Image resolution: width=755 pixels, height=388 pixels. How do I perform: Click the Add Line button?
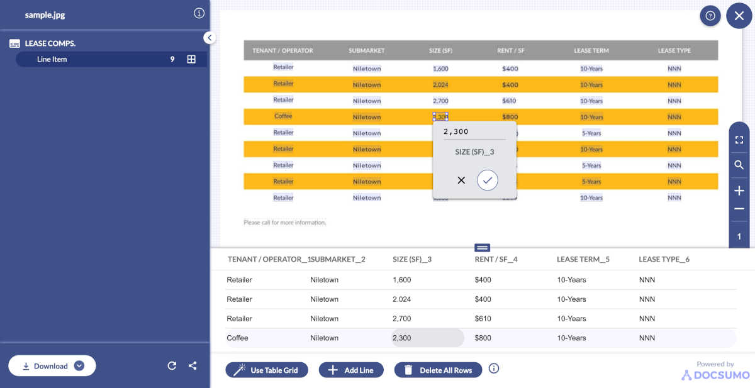[x=351, y=370]
